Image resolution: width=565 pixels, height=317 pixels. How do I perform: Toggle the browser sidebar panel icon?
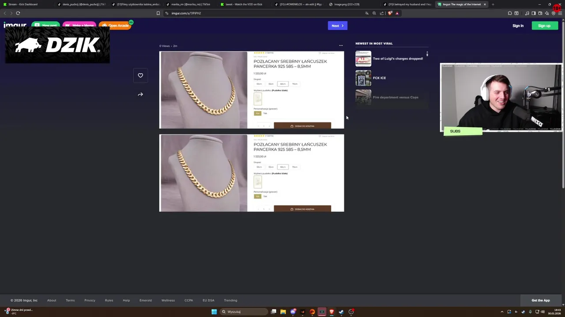[x=534, y=13]
